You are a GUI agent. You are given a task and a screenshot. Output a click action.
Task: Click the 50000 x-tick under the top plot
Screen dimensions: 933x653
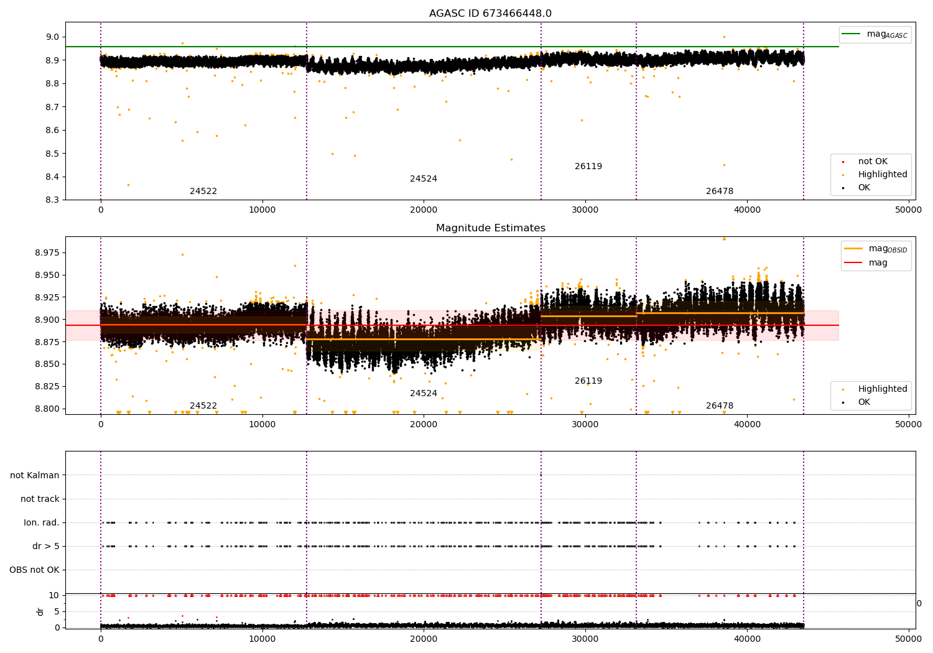[909, 210]
